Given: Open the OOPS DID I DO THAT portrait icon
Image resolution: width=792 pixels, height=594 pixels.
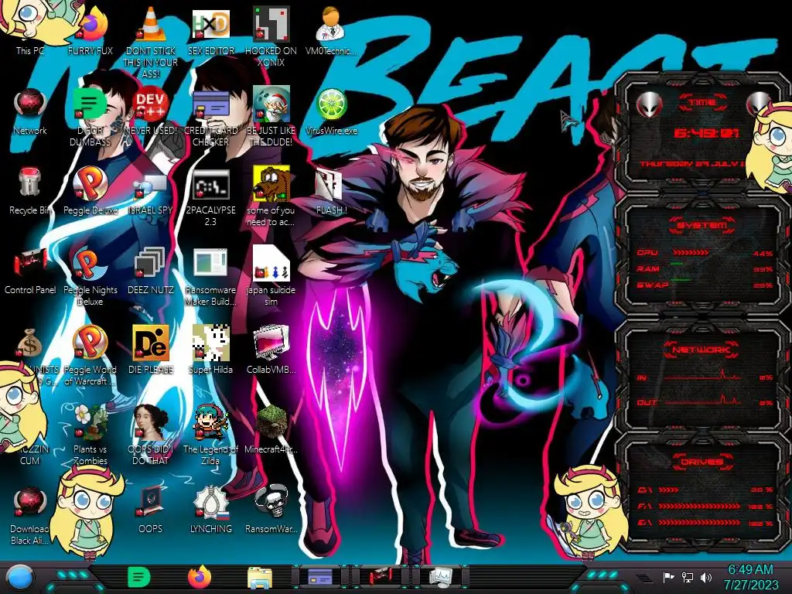Looking at the screenshot, I should click(x=151, y=423).
